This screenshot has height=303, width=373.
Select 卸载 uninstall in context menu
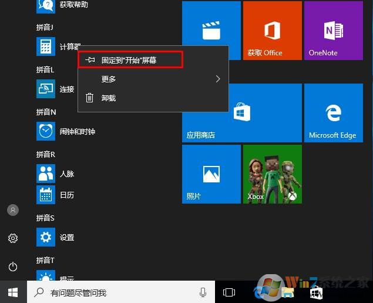[153, 98]
